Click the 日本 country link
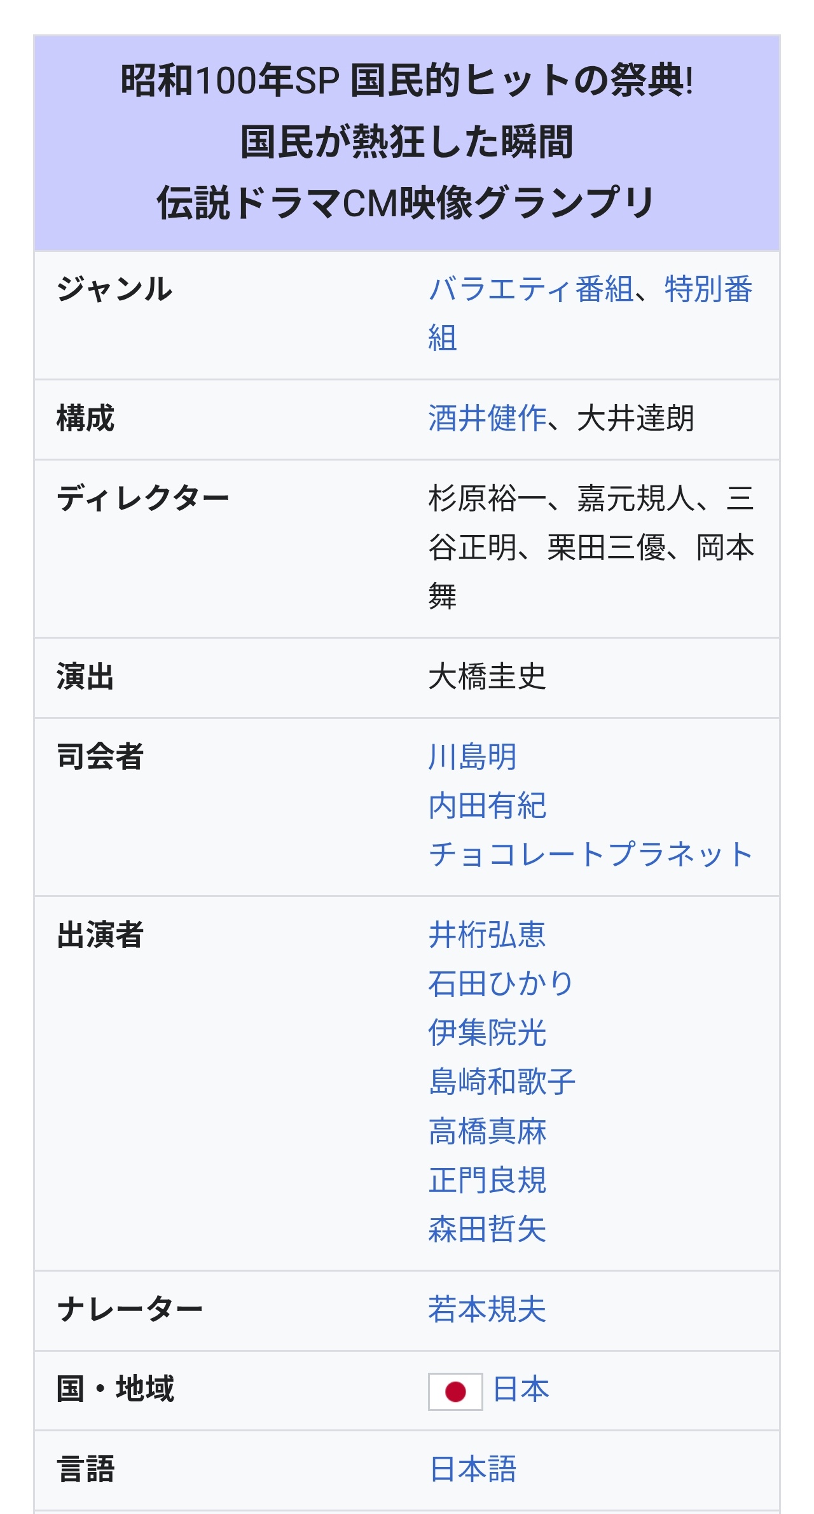The height and width of the screenshot is (1514, 814). (x=521, y=1389)
